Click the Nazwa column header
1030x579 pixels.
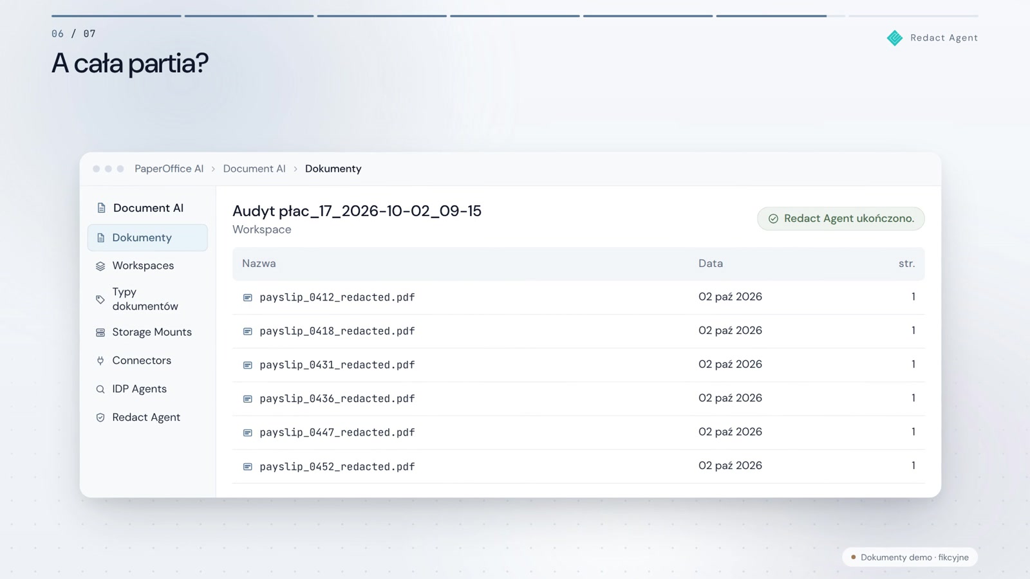[259, 263]
